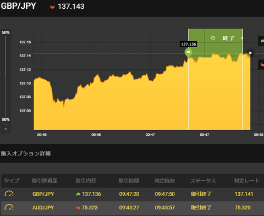Click the clock icon next to 終了
Screen dimensions: 264x216
(x=213, y=38)
